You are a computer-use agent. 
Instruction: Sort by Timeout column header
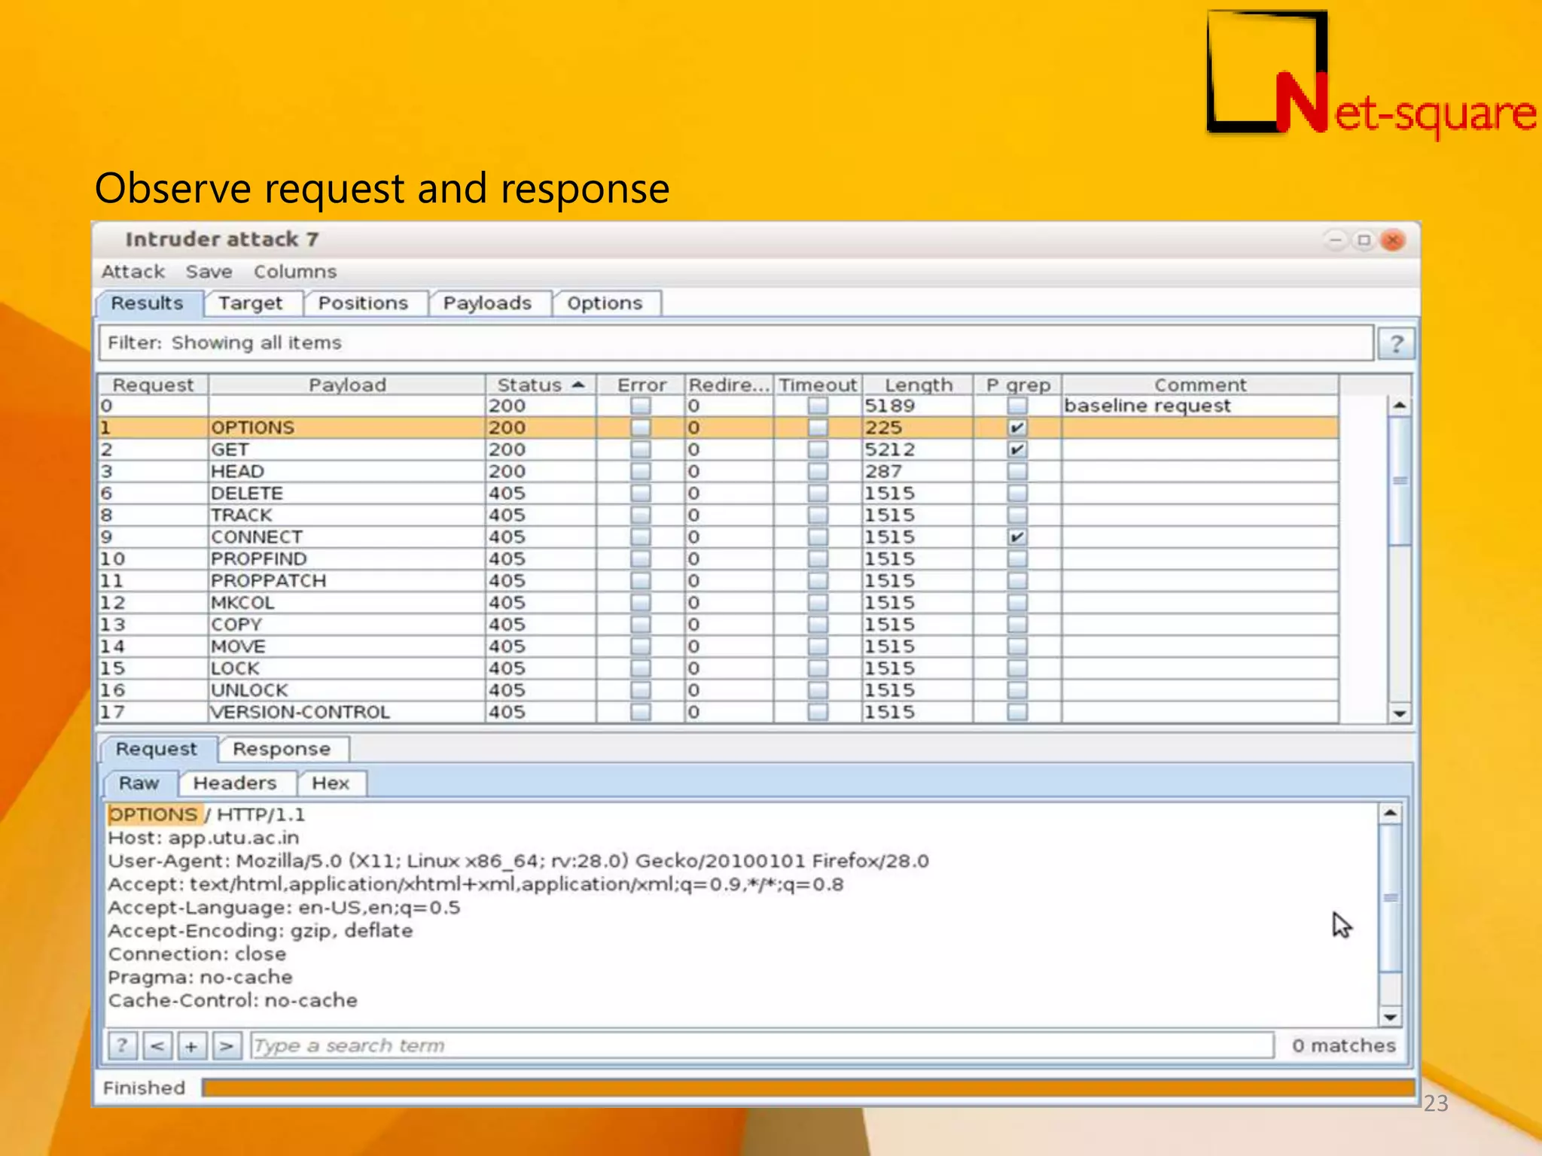[818, 385]
